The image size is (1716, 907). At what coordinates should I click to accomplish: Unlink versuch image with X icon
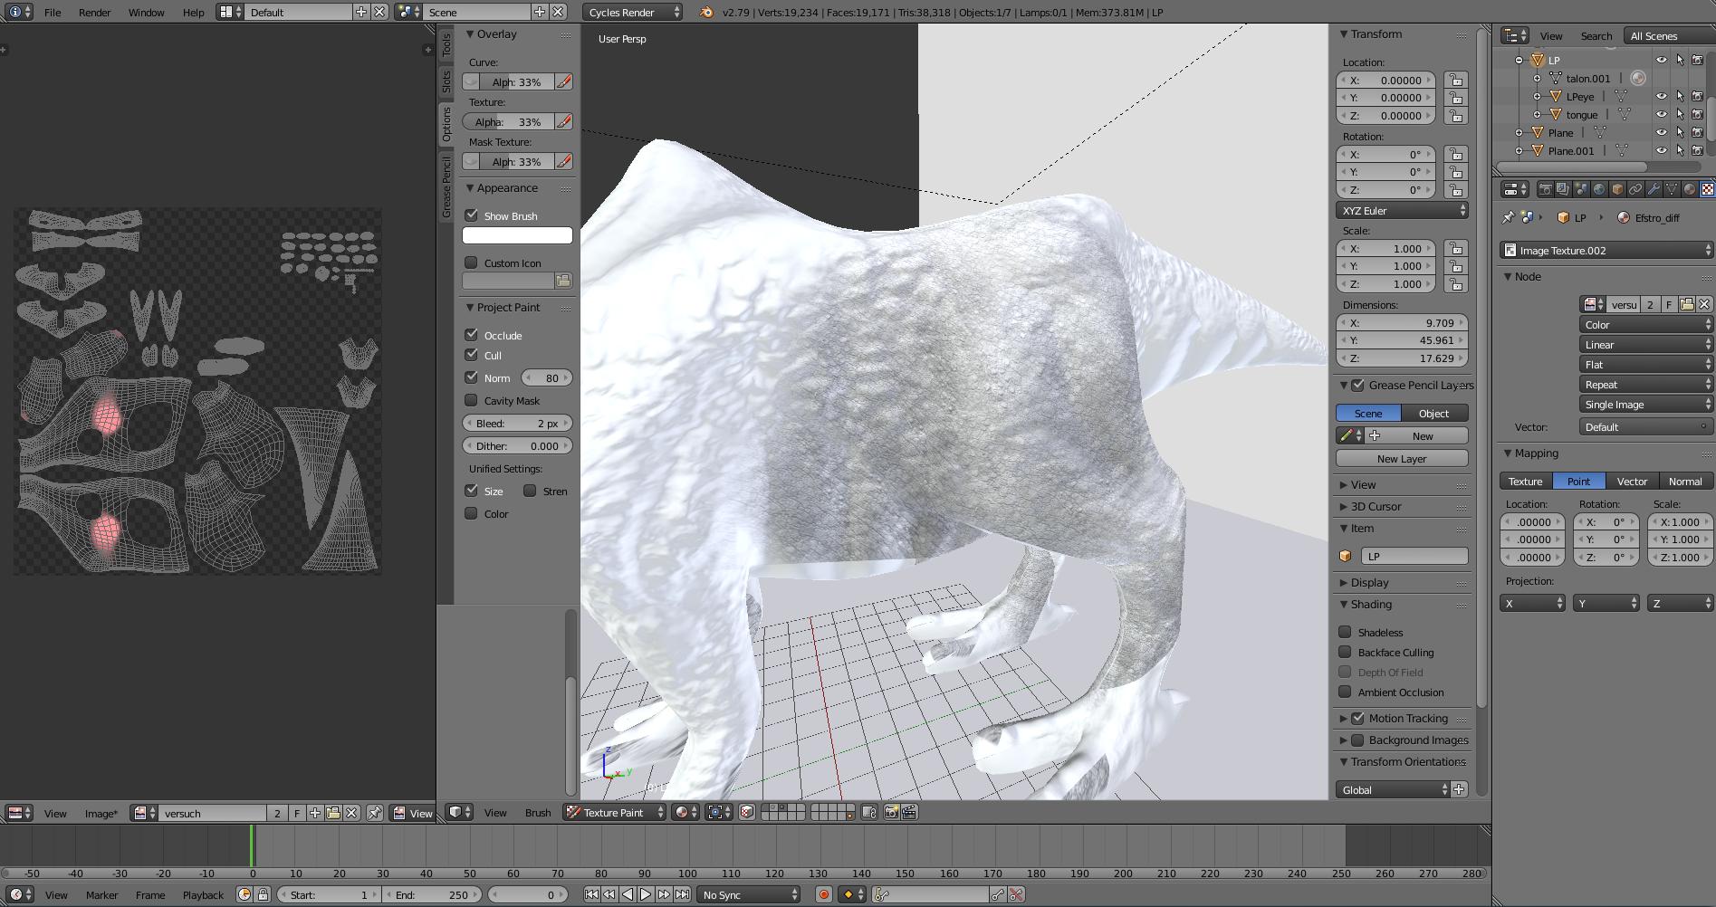click(x=351, y=813)
